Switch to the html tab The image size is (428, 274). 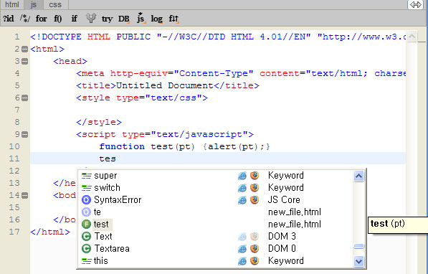click(x=12, y=4)
